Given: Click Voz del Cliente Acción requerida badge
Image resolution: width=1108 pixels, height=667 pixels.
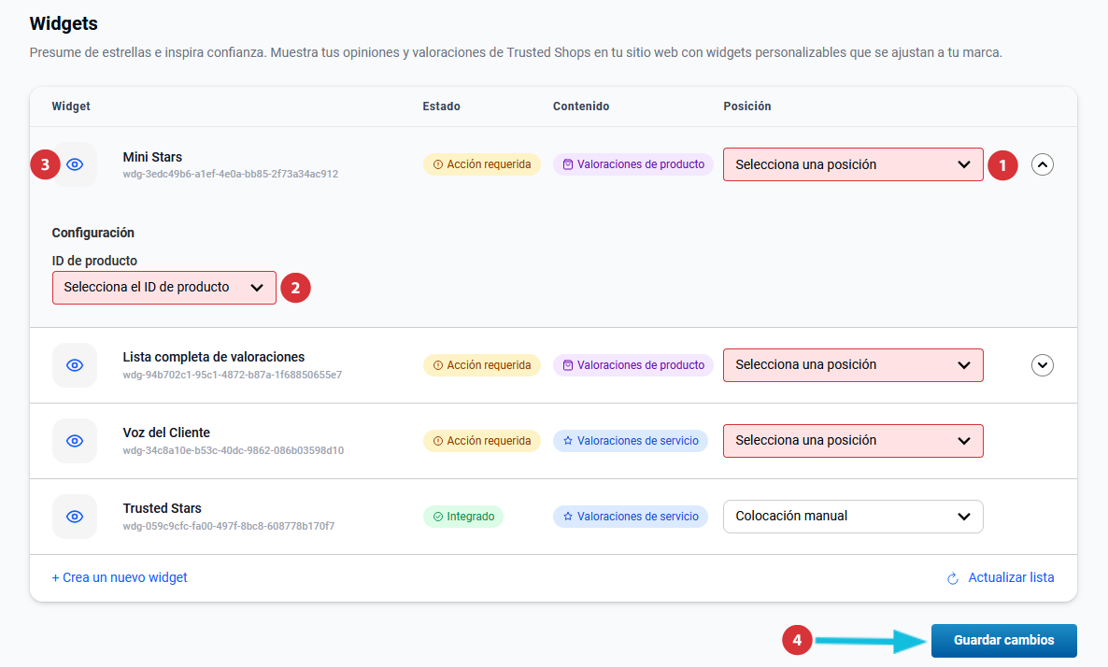Looking at the screenshot, I should pos(482,441).
